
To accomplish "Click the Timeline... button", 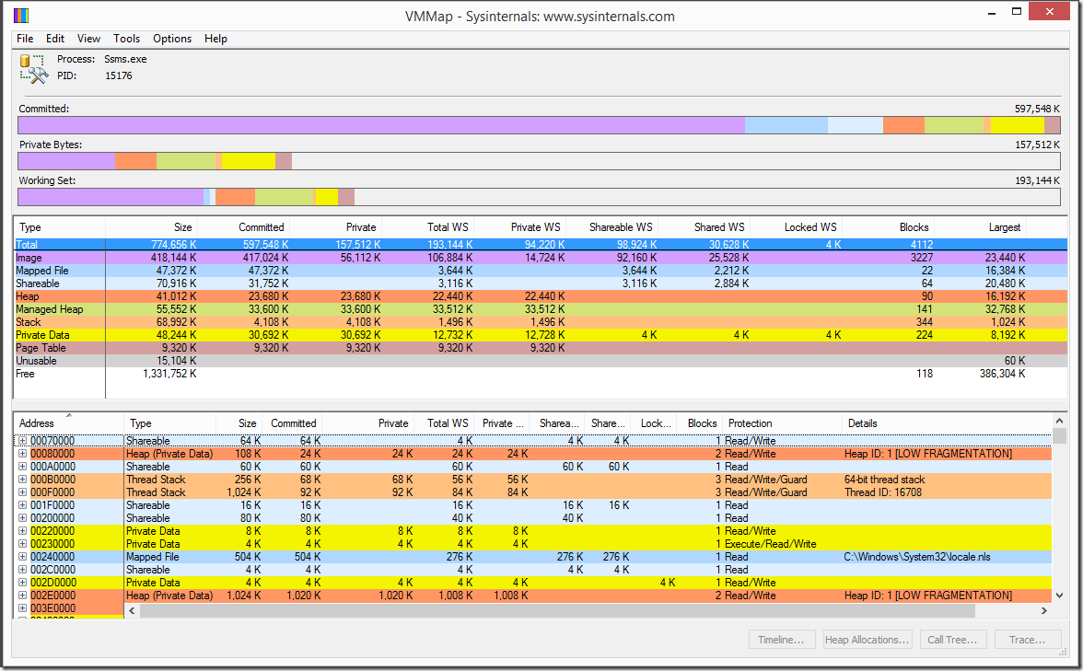I will (781, 639).
